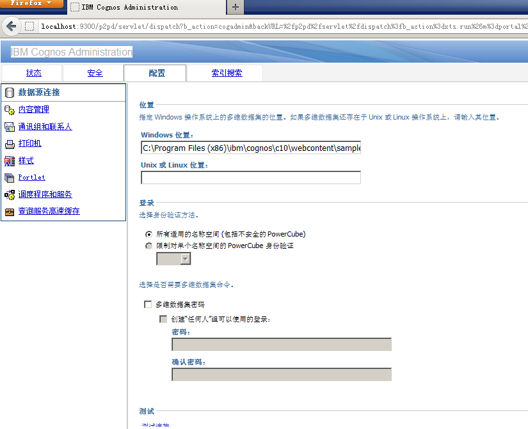This screenshot has width=528, height=429.
Task: Open the namespace dropdown list
Action: pyautogui.click(x=173, y=259)
